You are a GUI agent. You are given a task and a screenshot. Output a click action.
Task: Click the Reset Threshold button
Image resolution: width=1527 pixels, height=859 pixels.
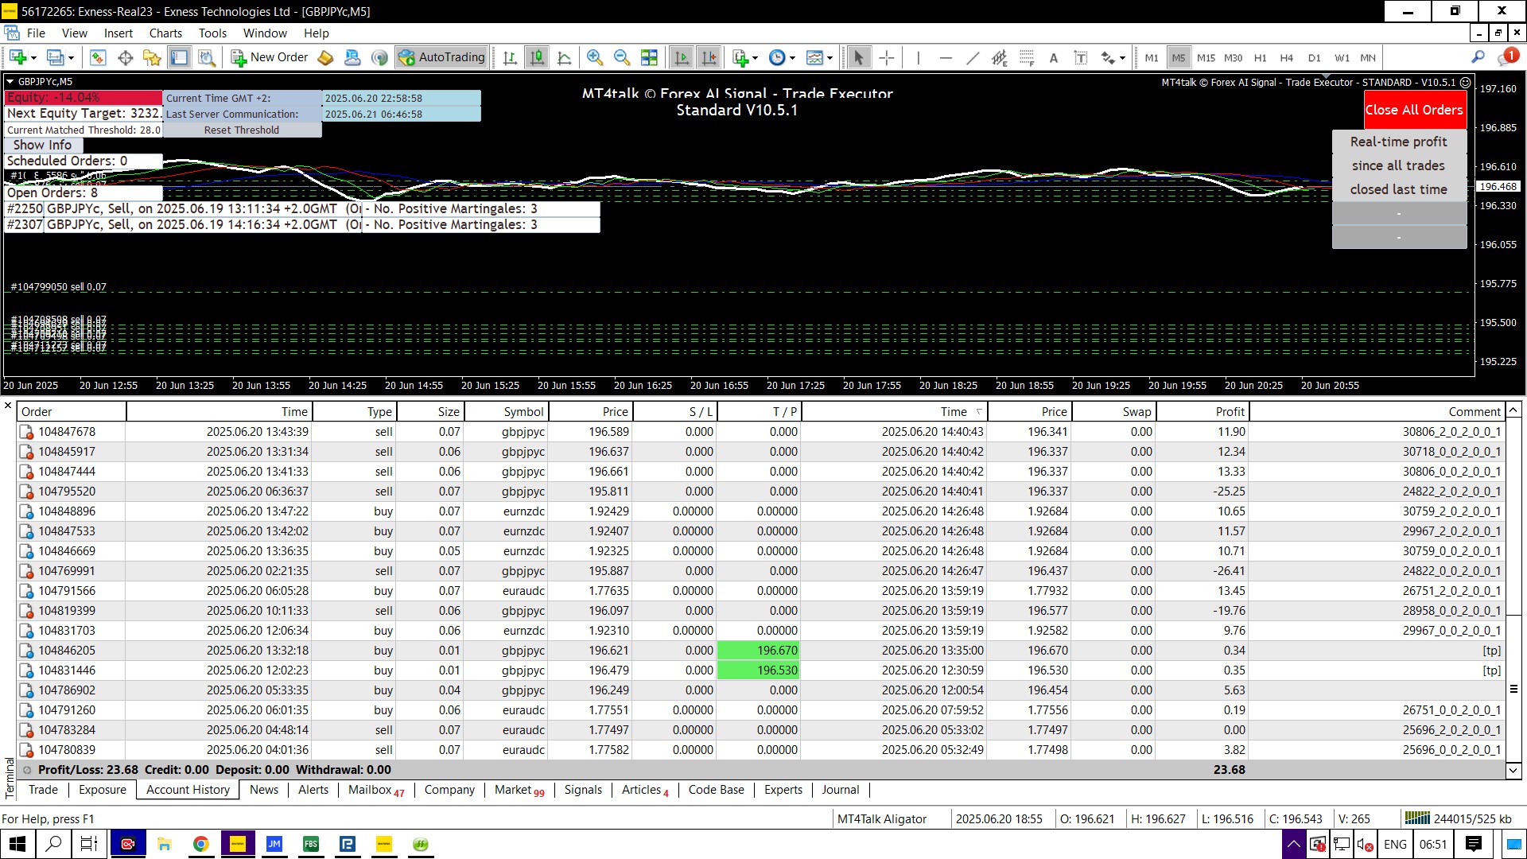tap(242, 130)
